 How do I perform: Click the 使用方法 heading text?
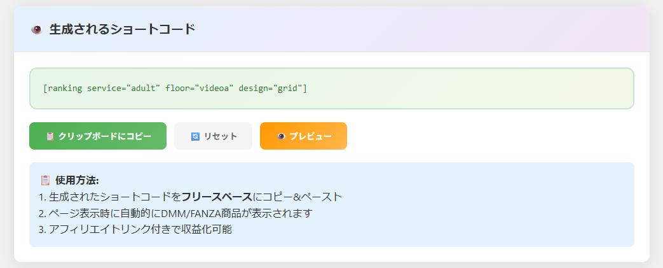[77, 180]
